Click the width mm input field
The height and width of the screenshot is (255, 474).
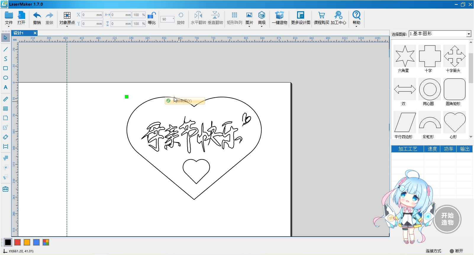121,15
